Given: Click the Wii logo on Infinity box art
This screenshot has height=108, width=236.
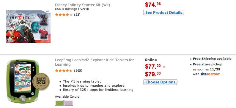Looking at the screenshot, I should pos(48,11).
